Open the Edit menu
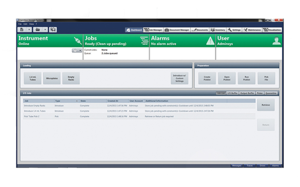The width and height of the screenshot is (300, 187). point(25,24)
